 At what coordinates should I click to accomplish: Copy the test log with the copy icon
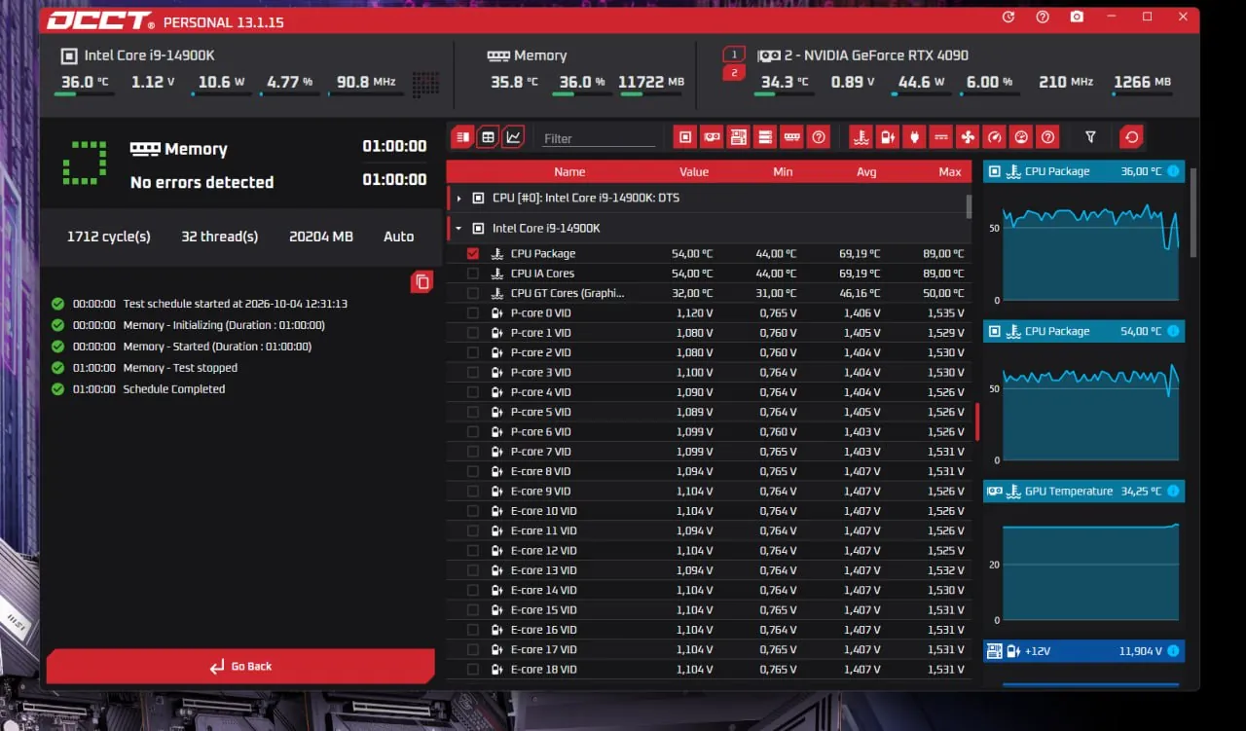coord(421,282)
